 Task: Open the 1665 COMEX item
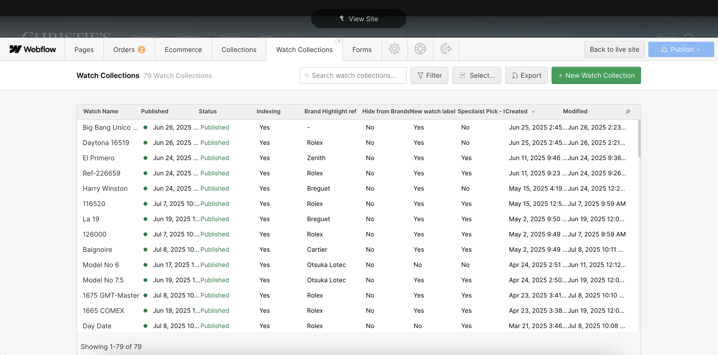point(357,310)
